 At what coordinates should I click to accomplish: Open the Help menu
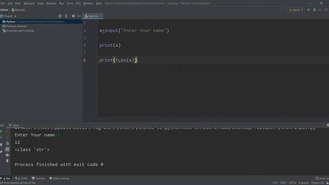(99, 4)
